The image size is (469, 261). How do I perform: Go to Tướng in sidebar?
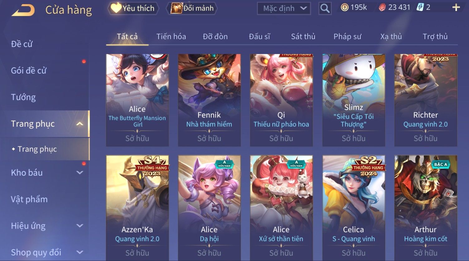(23, 97)
